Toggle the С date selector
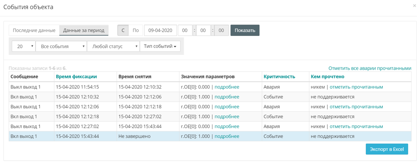The height and width of the screenshot is (163, 417). [123, 30]
